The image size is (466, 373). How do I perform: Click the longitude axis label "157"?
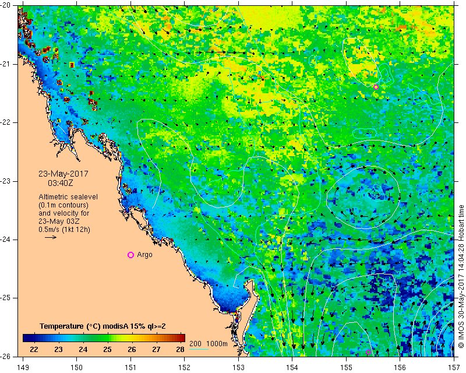[454, 367]
